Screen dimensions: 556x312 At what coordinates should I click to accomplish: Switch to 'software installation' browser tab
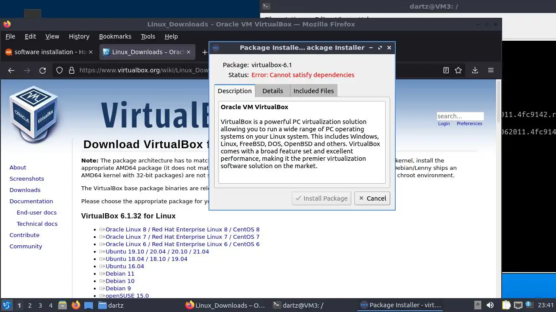tap(49, 52)
